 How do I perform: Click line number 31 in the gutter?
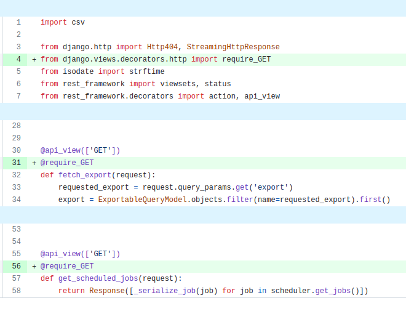17,163
